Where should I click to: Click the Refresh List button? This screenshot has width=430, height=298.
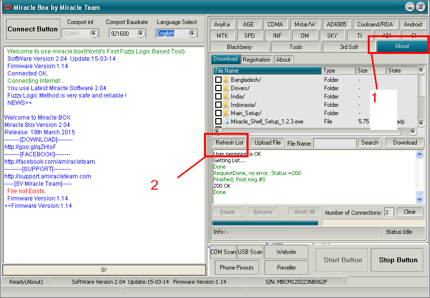229,143
